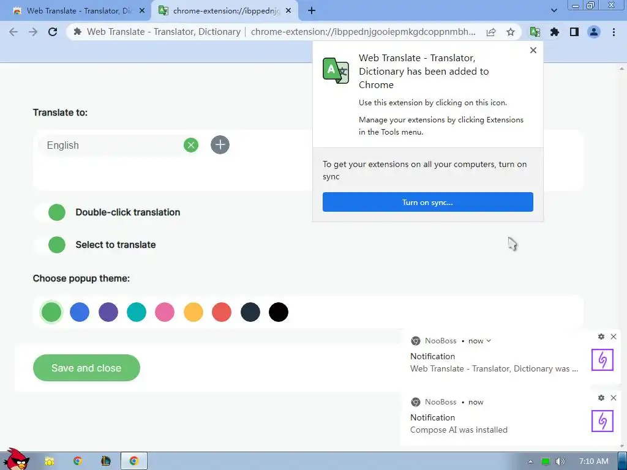Reload the current page
The height and width of the screenshot is (470, 627).
click(53, 32)
